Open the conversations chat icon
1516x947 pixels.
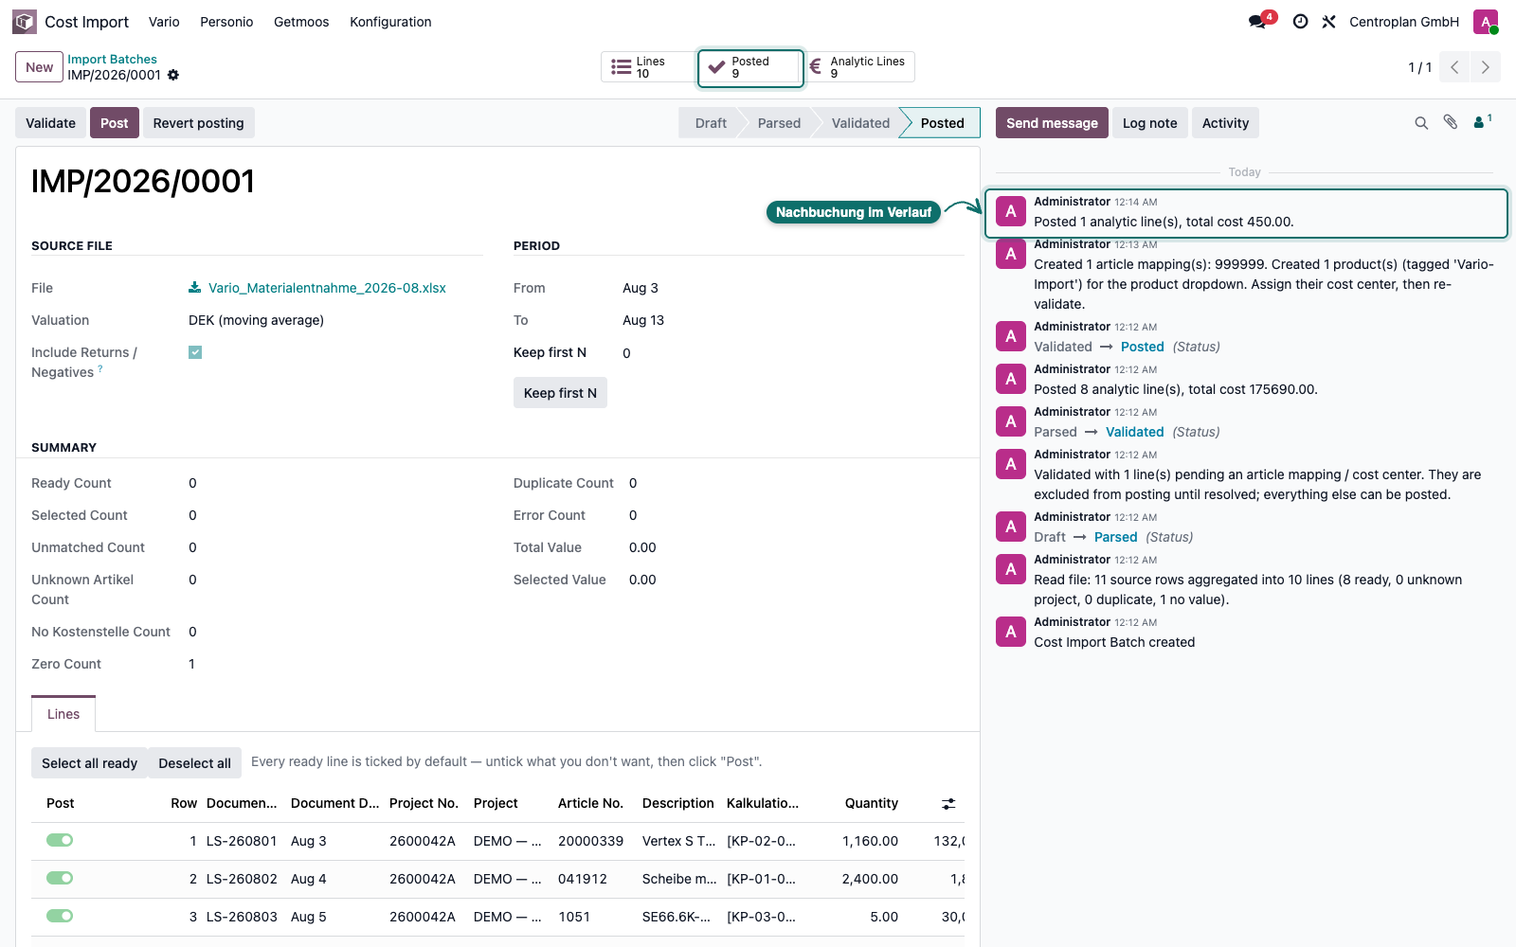tap(1258, 22)
